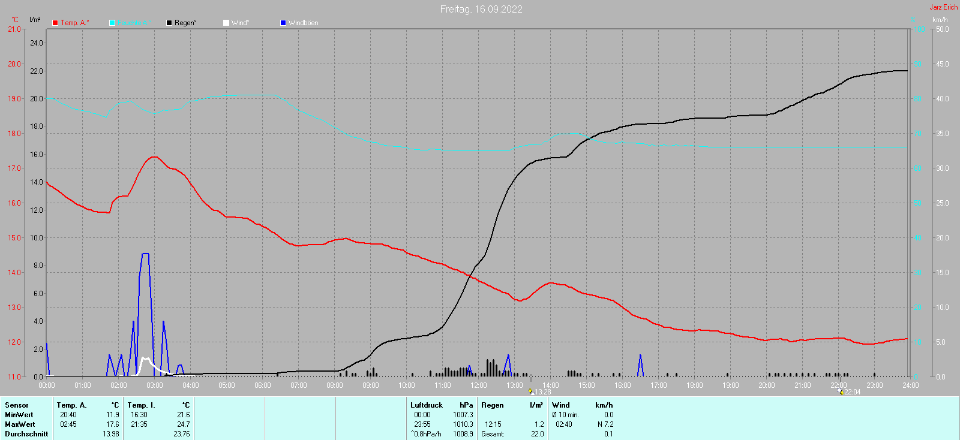Screen dimensions: 960x440
Task: Click the cyan Feuchte A. legend square
Action: click(112, 23)
